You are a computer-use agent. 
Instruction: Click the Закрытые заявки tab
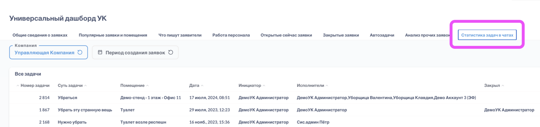click(341, 35)
